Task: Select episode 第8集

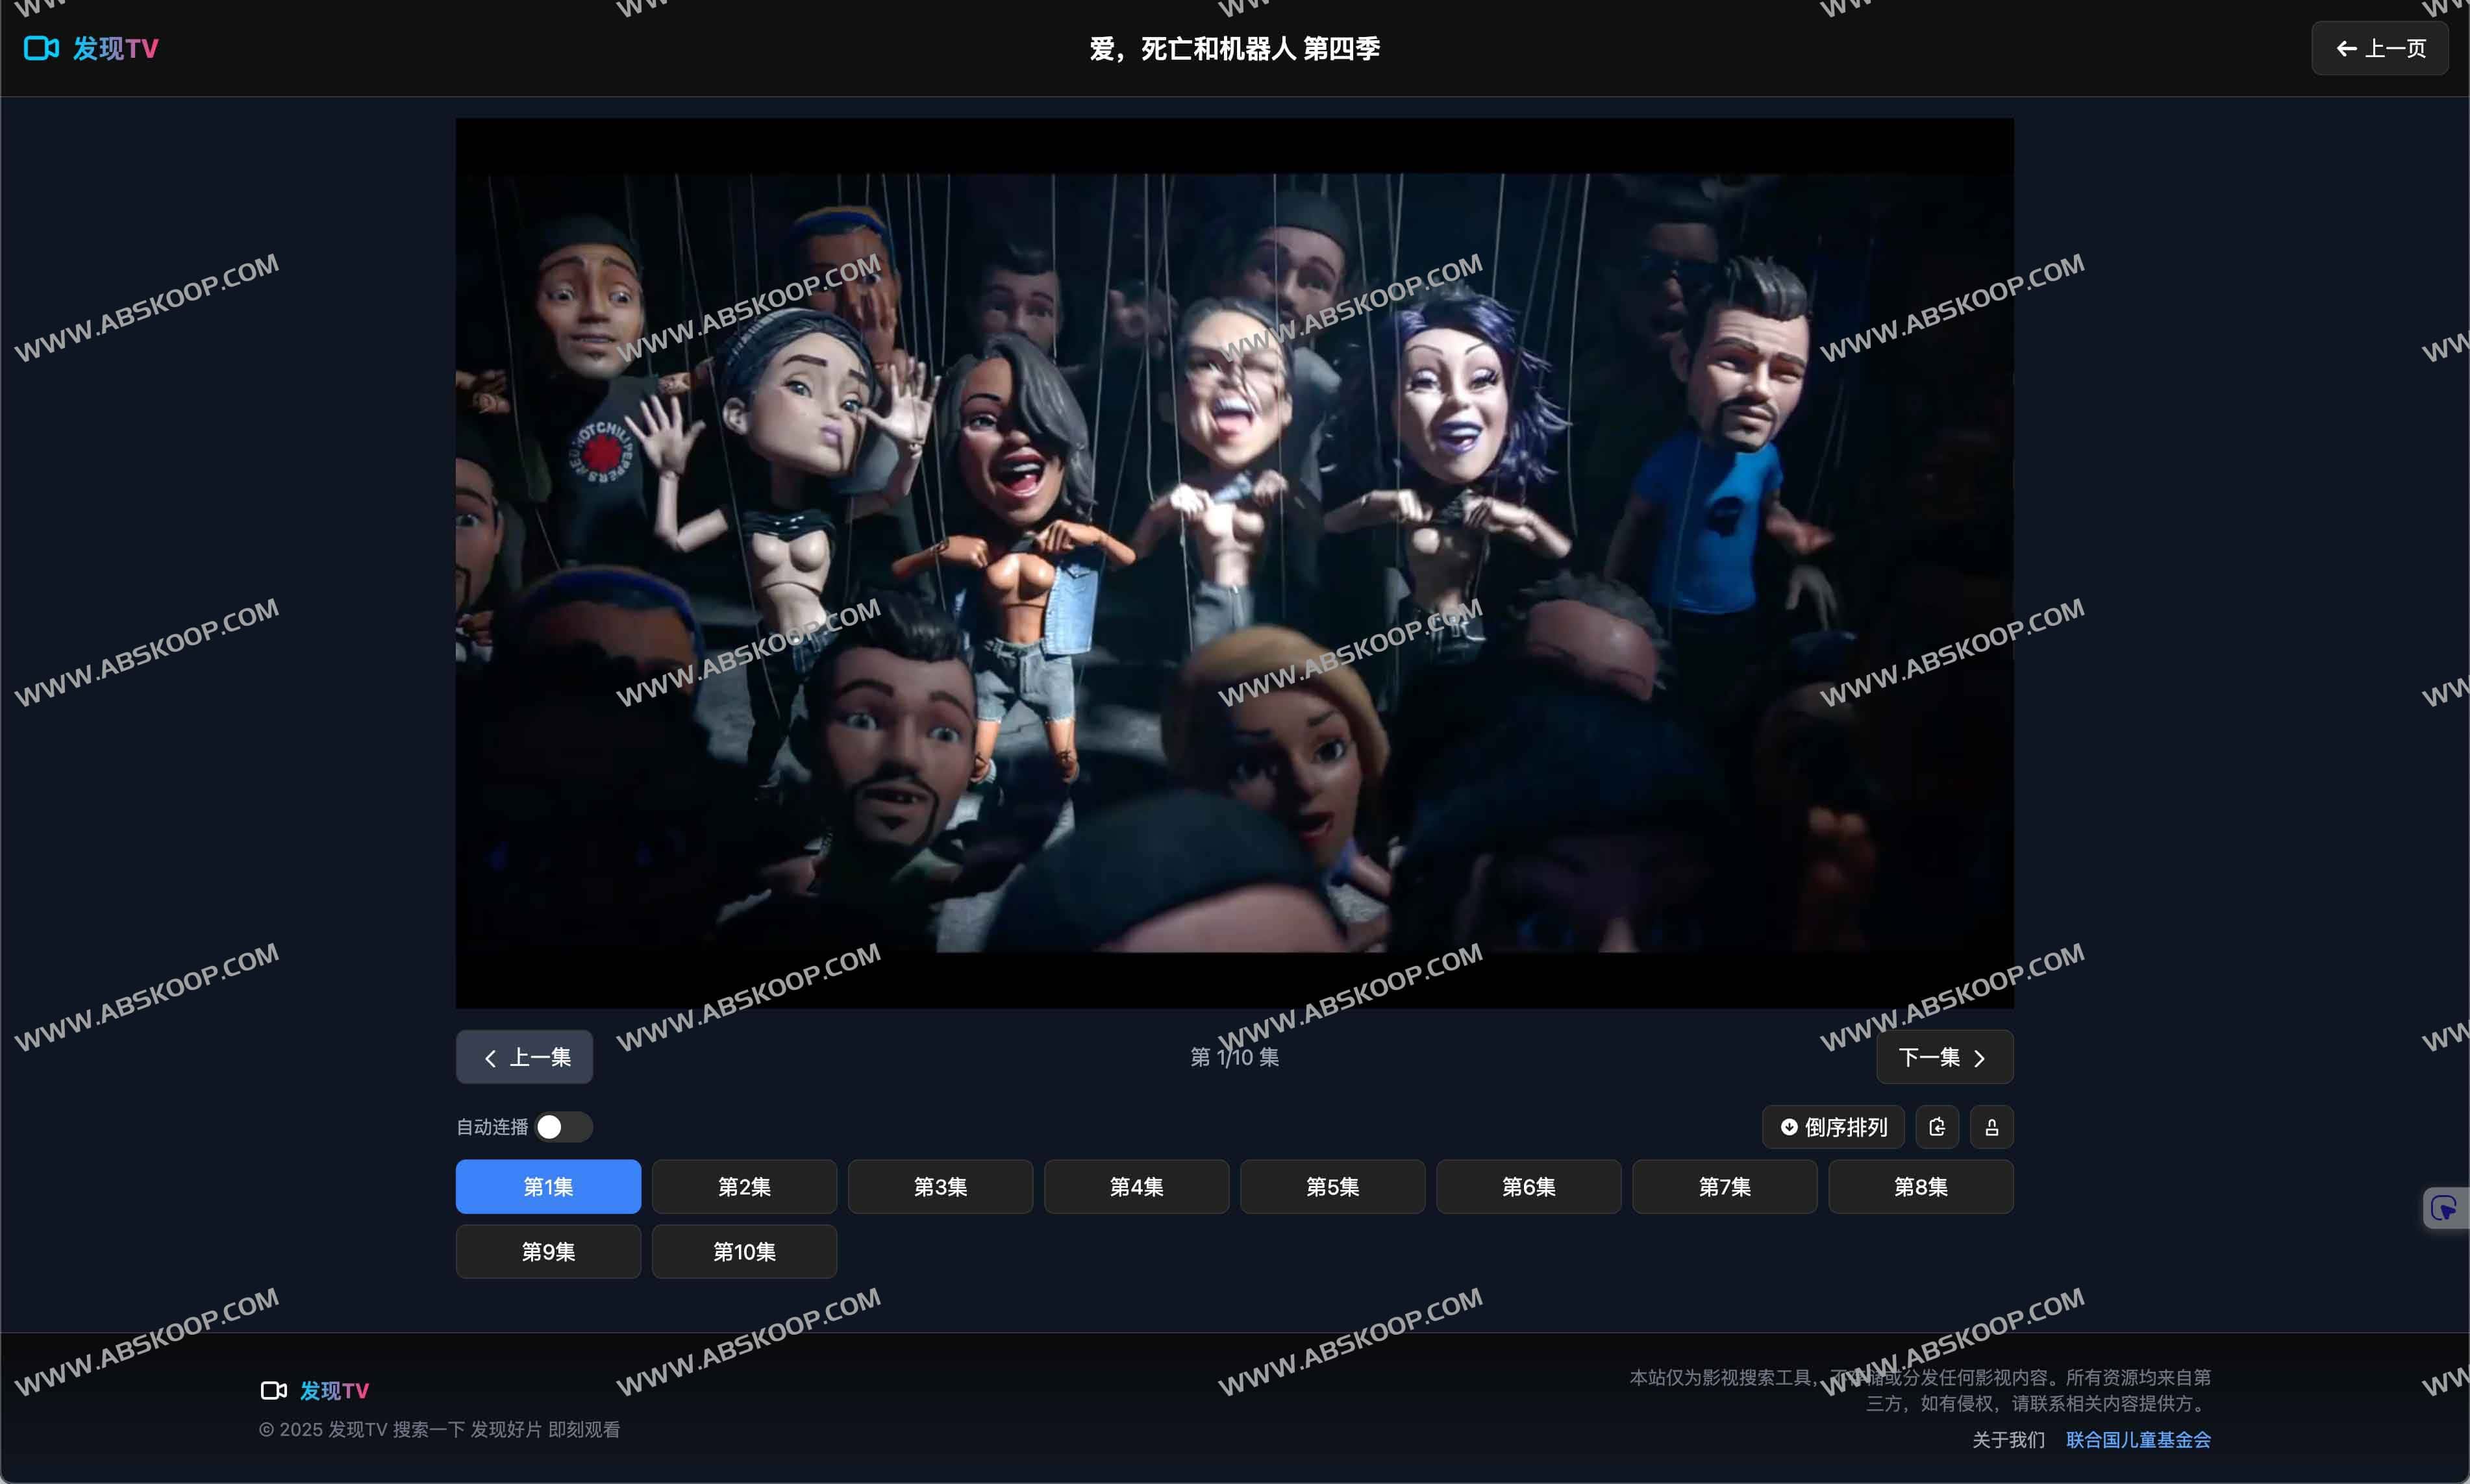Action: tap(1920, 1187)
